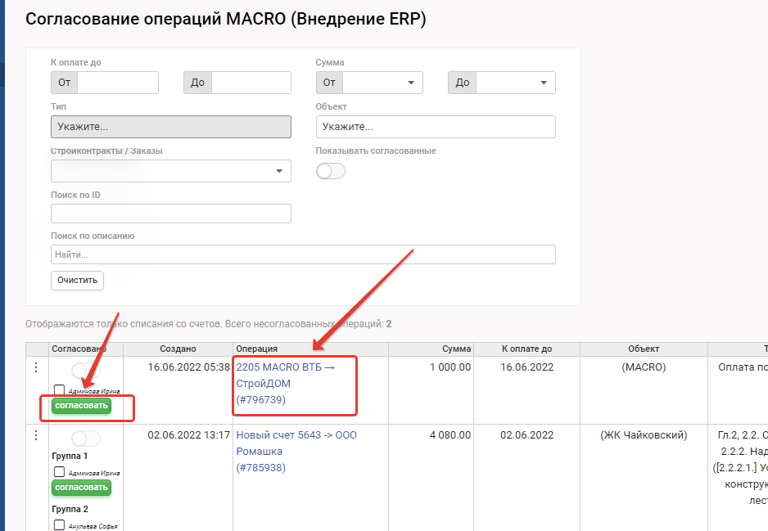Toggle the Показывать согласованные switch

[x=331, y=171]
